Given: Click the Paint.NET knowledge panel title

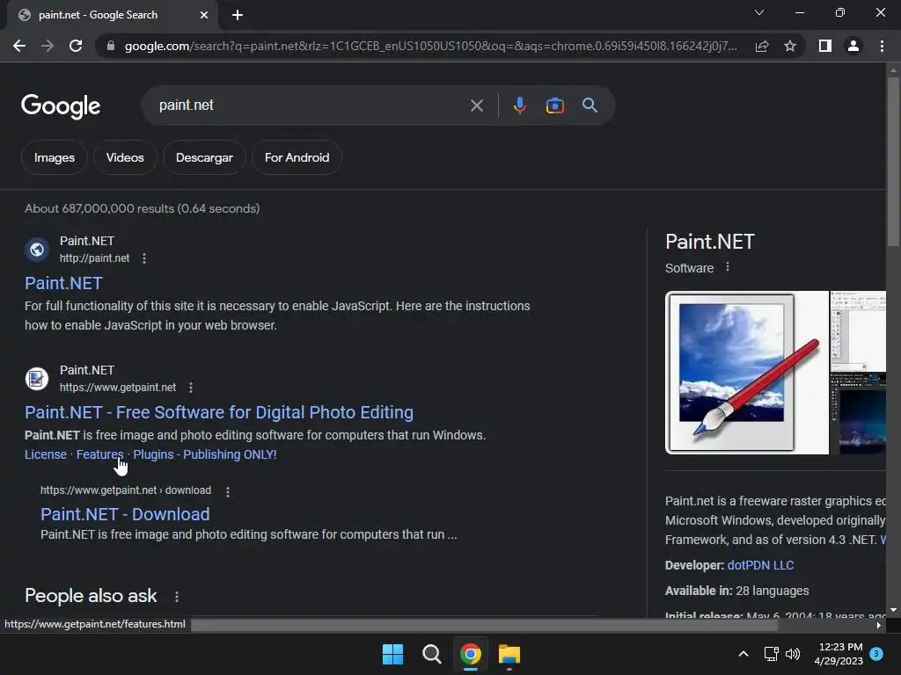Looking at the screenshot, I should (710, 242).
